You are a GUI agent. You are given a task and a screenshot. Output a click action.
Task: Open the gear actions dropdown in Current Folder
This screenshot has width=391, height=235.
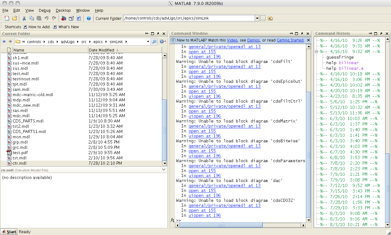coord(163,42)
